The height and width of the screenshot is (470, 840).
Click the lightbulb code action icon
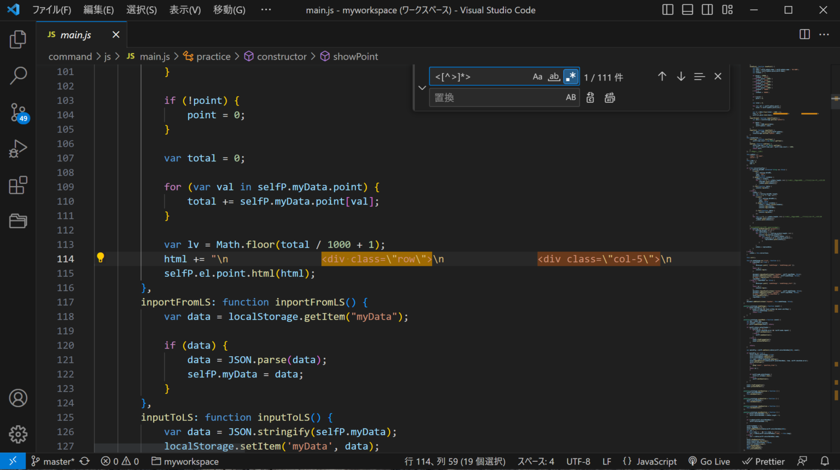pyautogui.click(x=101, y=258)
